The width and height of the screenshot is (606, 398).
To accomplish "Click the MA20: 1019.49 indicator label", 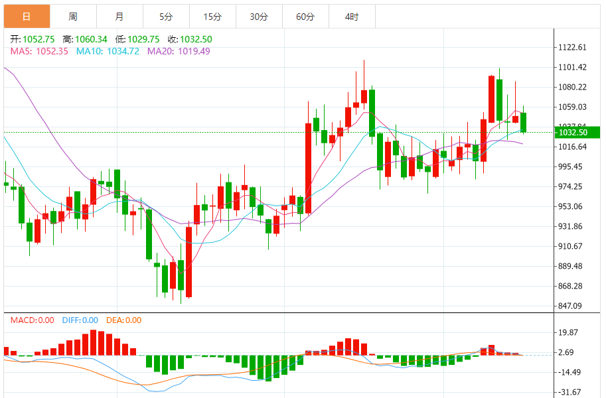I will tap(179, 51).
